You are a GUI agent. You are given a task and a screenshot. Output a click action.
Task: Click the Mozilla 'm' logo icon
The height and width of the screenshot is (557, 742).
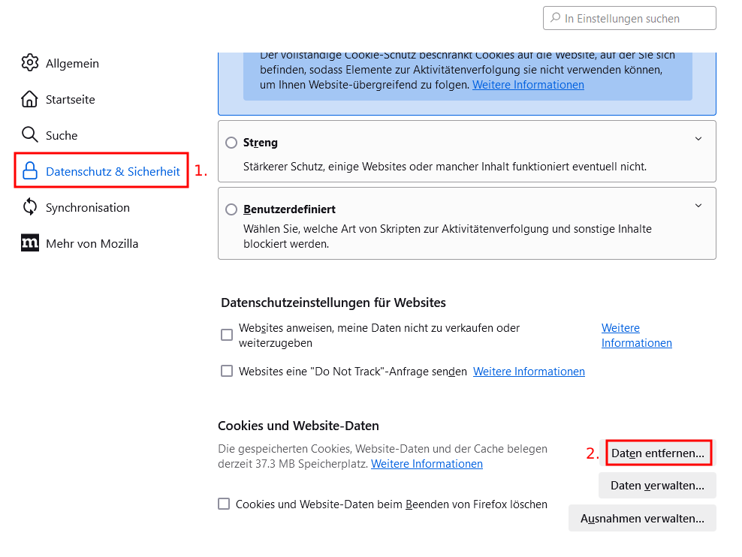pyautogui.click(x=30, y=243)
